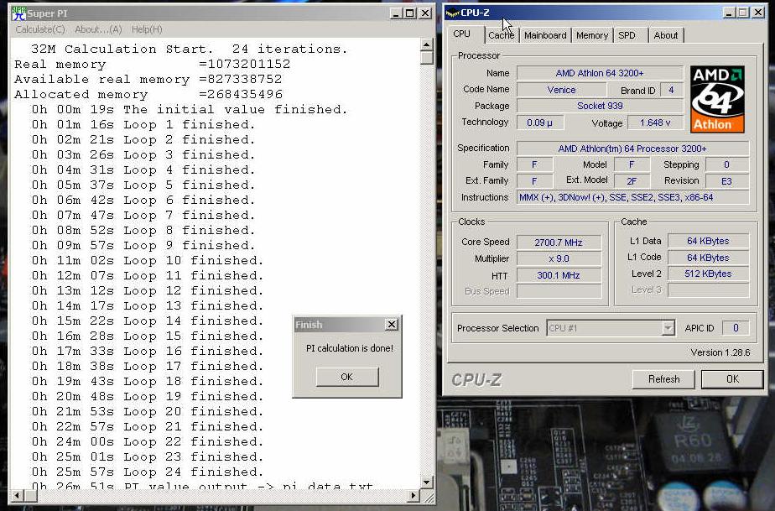
Task: Click the horizontal scroll right arrow in Super PI
Action: [x=414, y=495]
